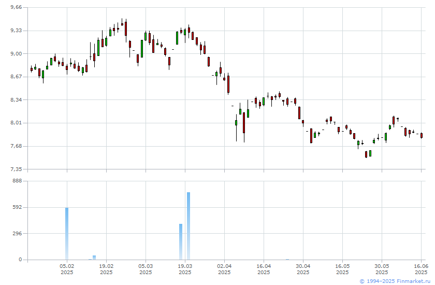Open the Finmarket.ru copyright link

pyautogui.click(x=395, y=281)
